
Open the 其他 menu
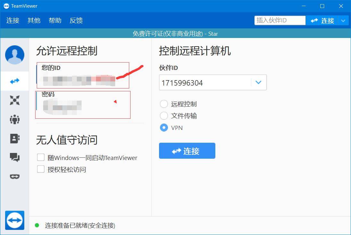(34, 20)
